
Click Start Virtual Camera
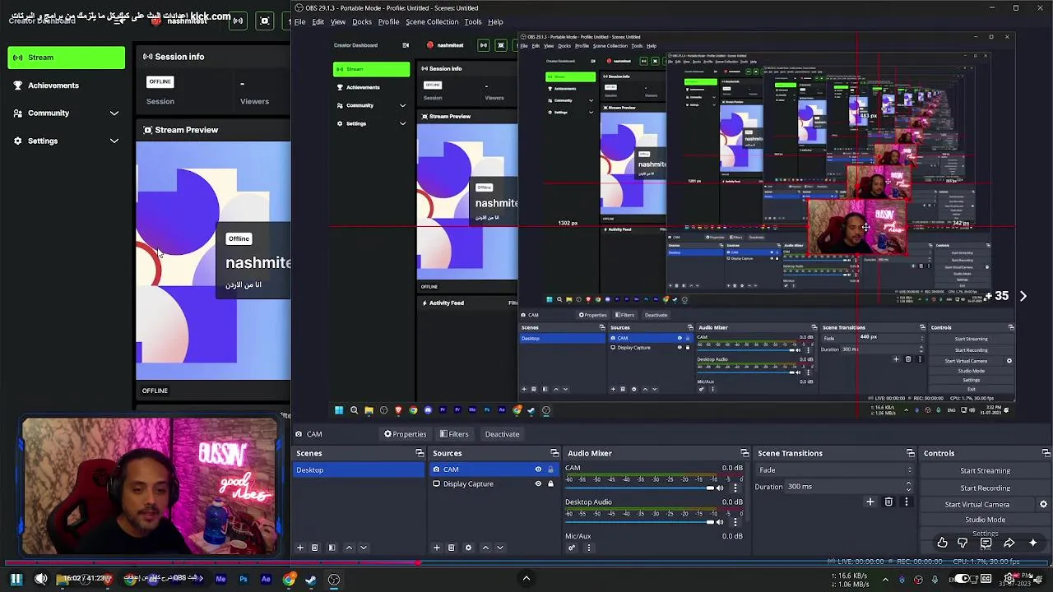coord(976,504)
